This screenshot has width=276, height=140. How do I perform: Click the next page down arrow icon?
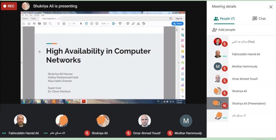[64, 24]
